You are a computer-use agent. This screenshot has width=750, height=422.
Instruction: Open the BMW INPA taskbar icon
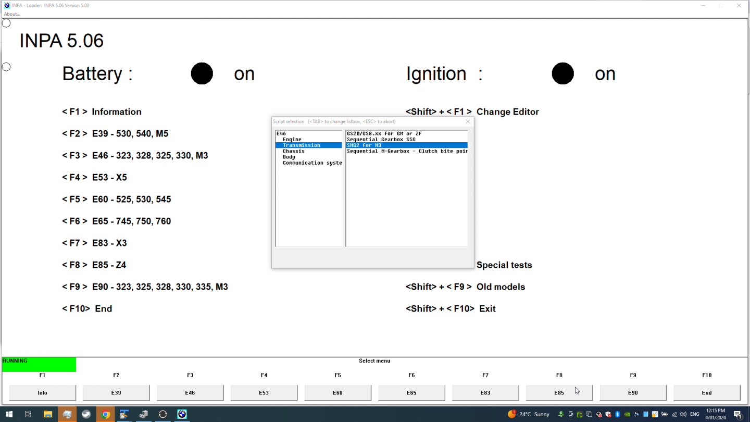click(182, 414)
